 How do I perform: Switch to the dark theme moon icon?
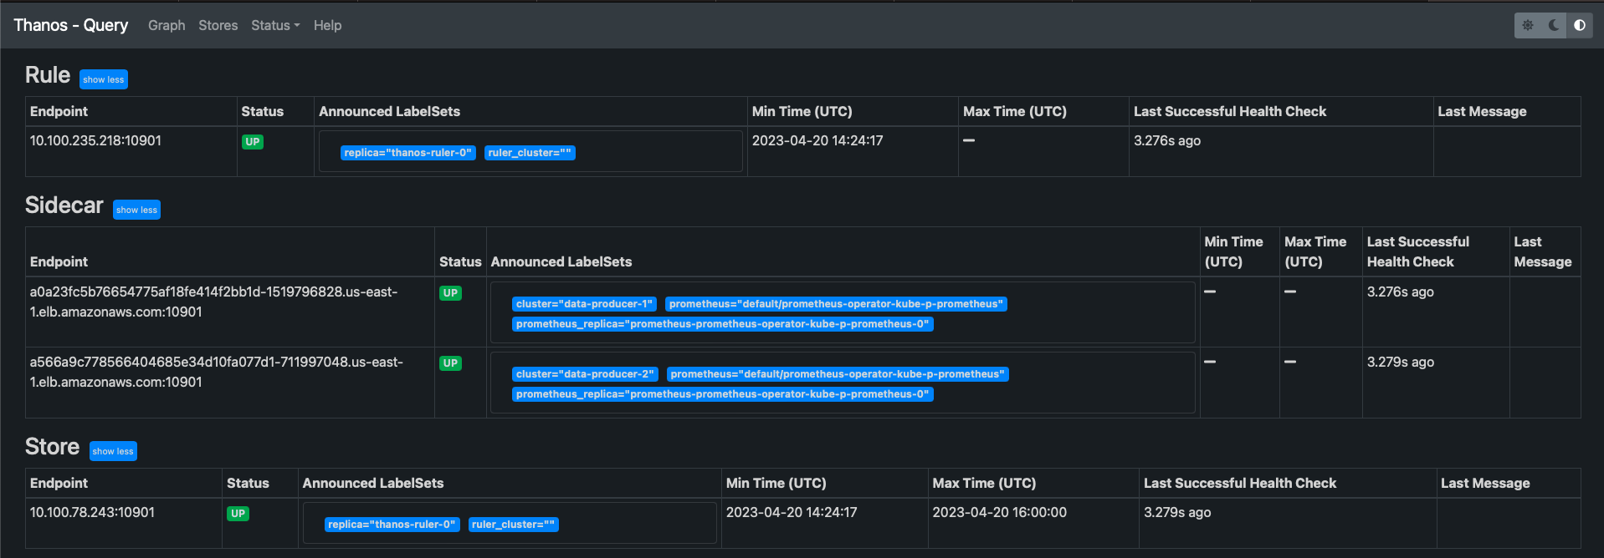click(x=1554, y=25)
